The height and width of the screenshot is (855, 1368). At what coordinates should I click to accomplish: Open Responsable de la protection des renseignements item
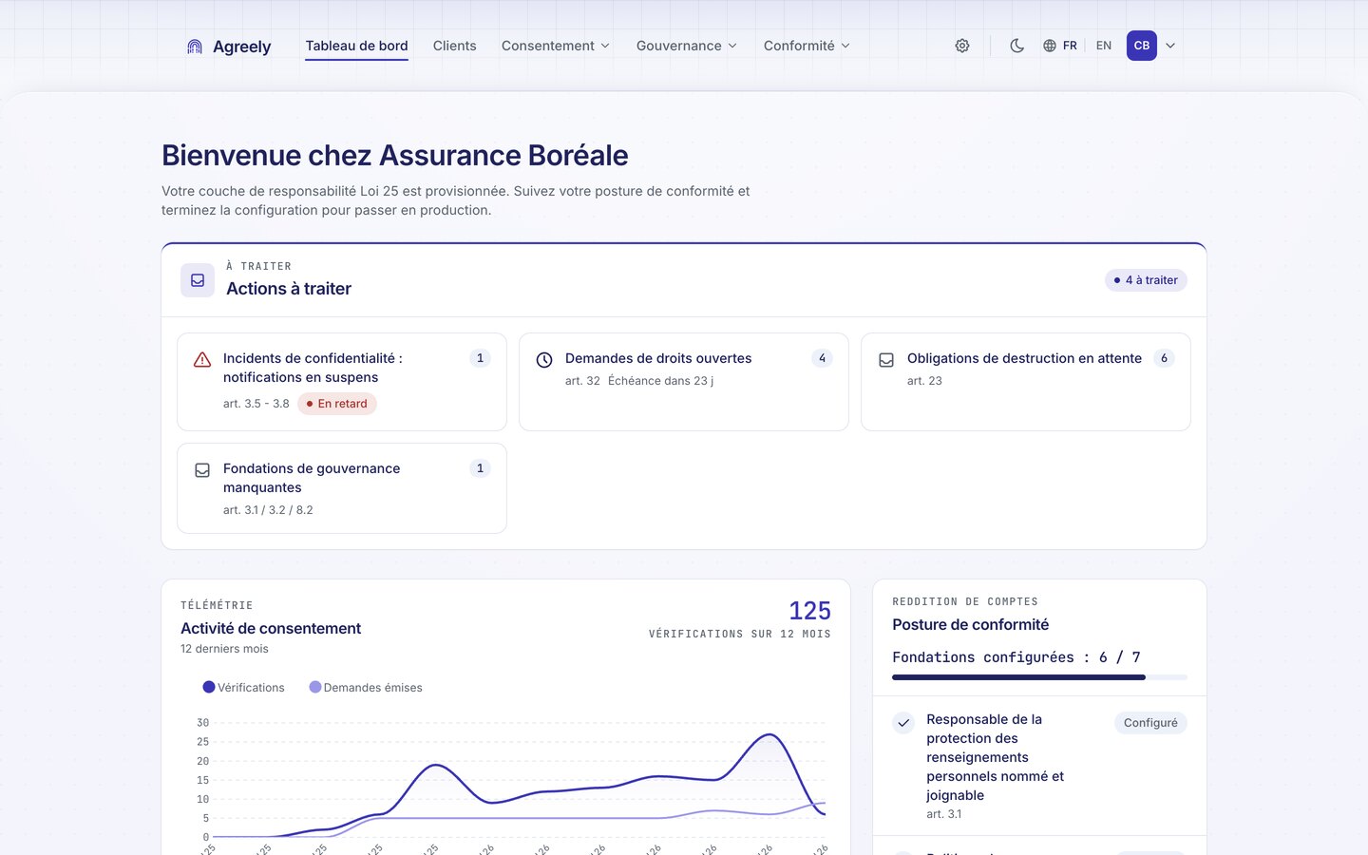pos(1039,766)
